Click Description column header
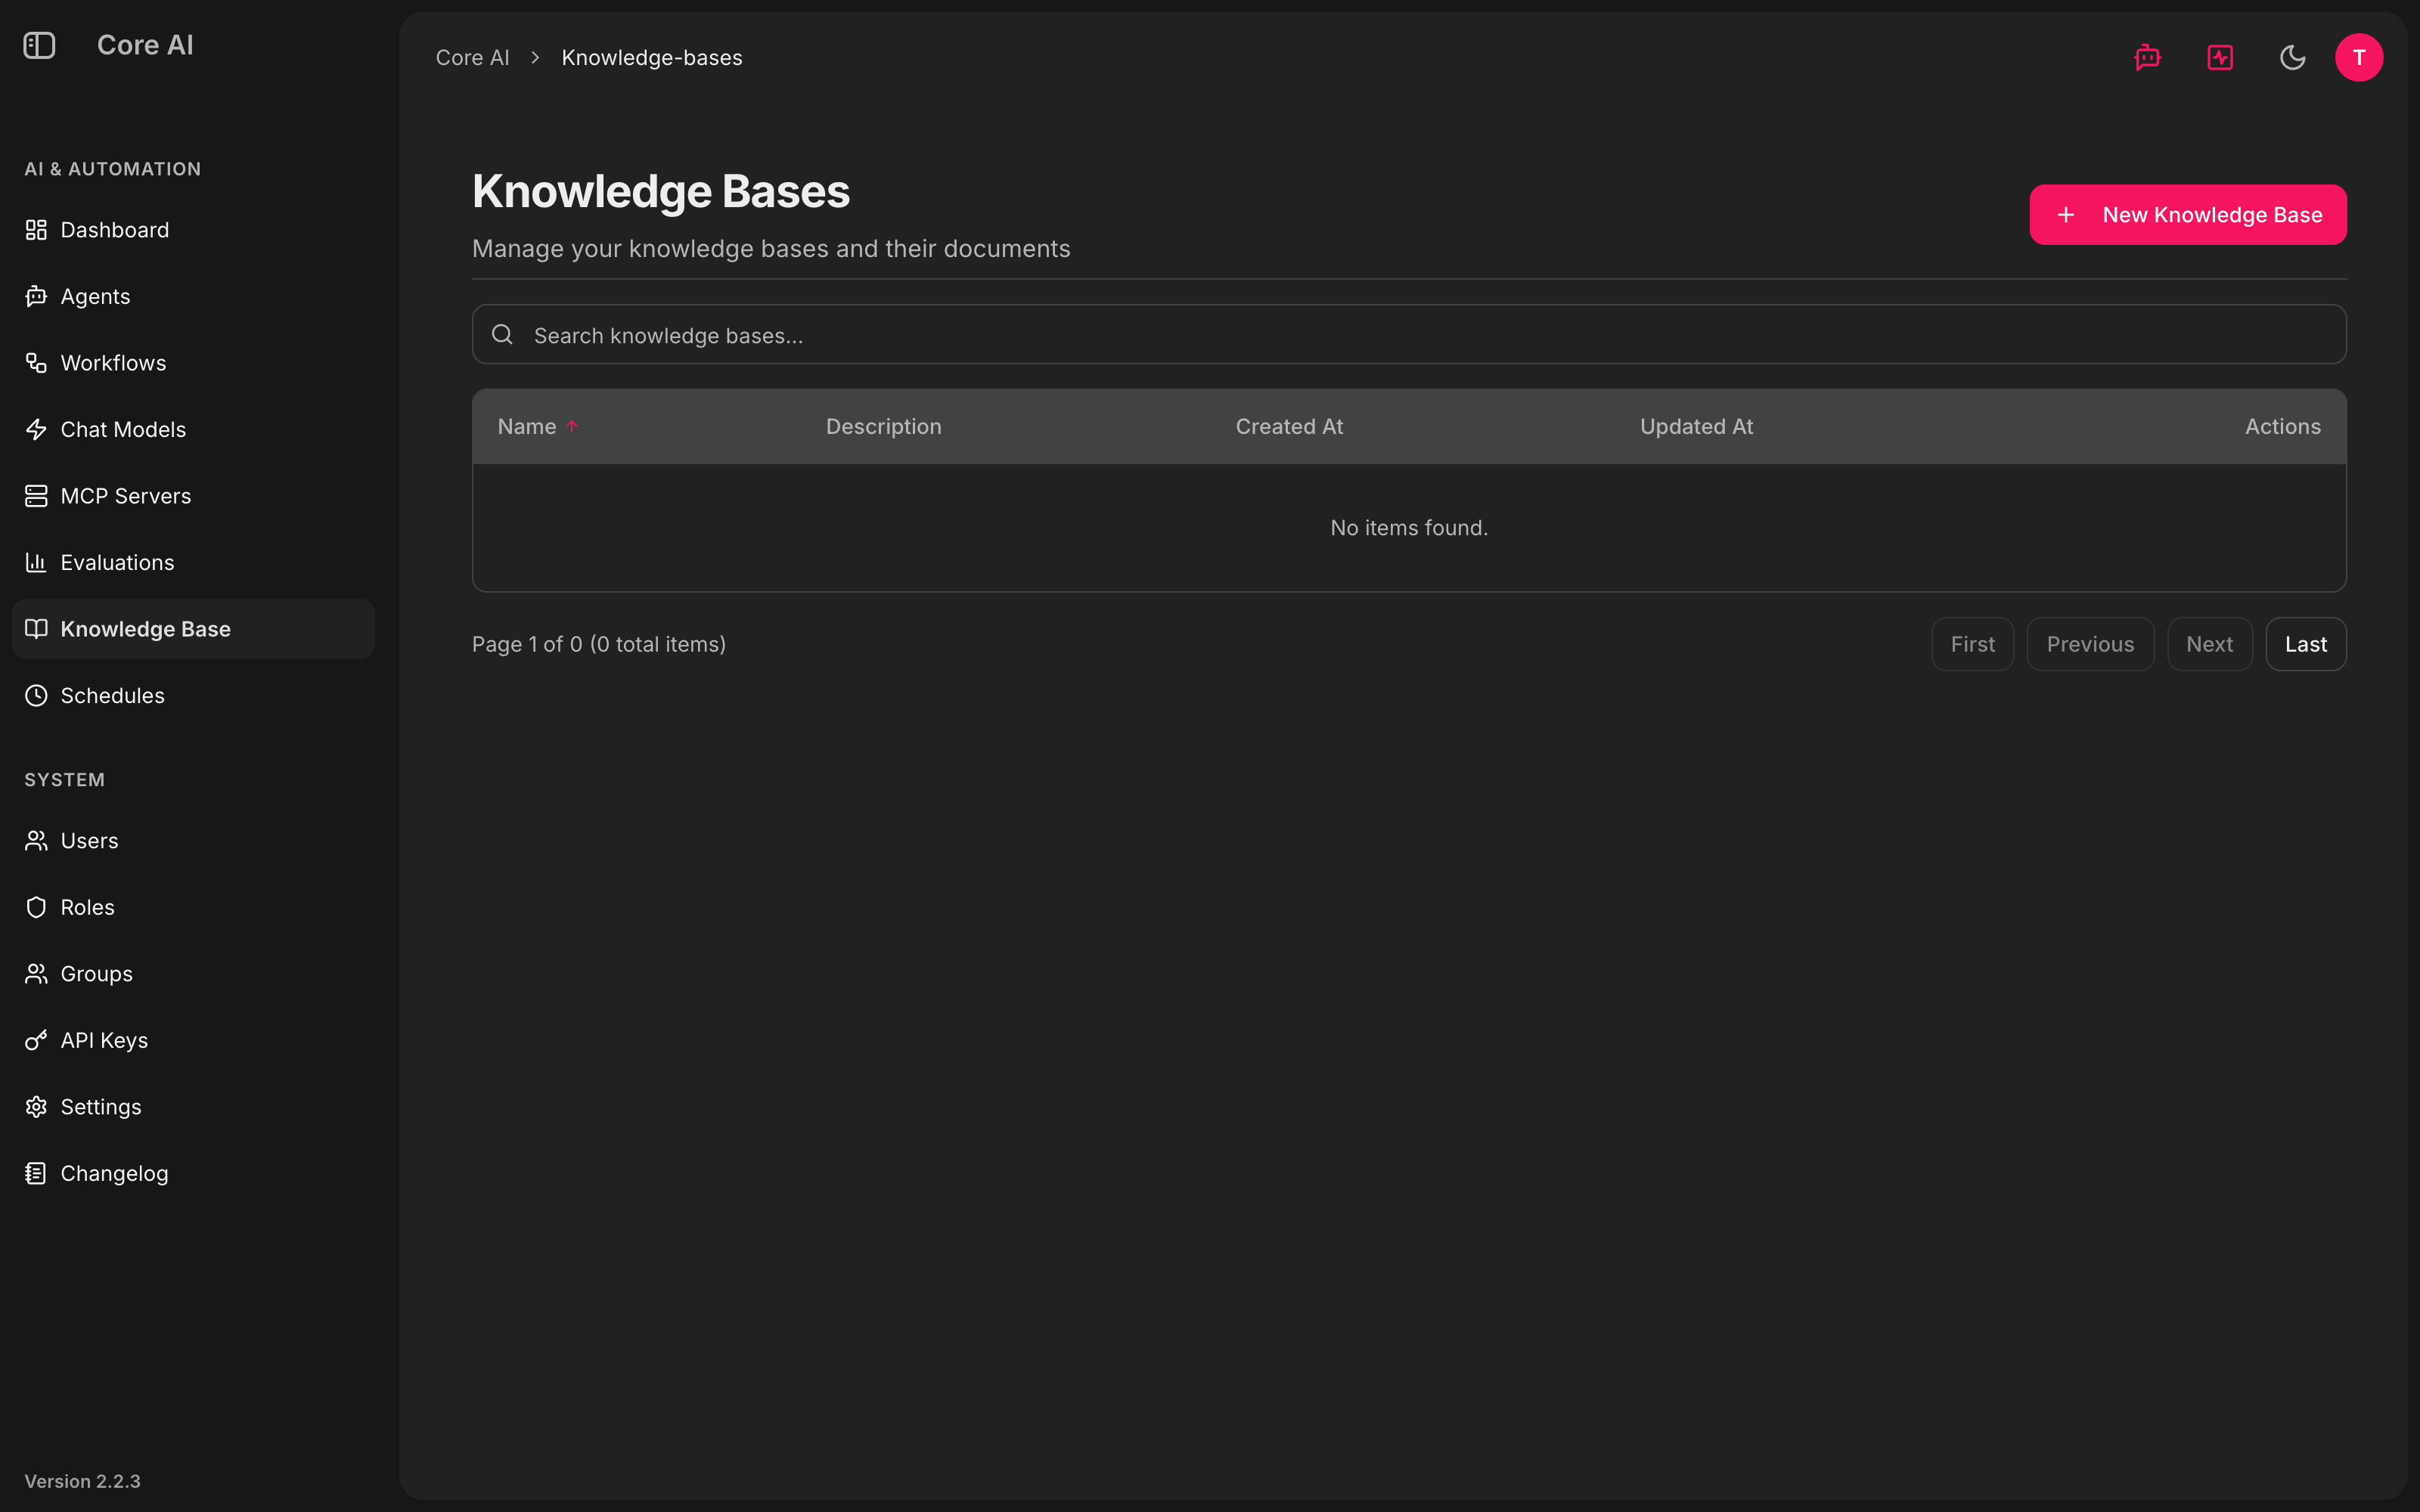The width and height of the screenshot is (2420, 1512). [x=883, y=426]
